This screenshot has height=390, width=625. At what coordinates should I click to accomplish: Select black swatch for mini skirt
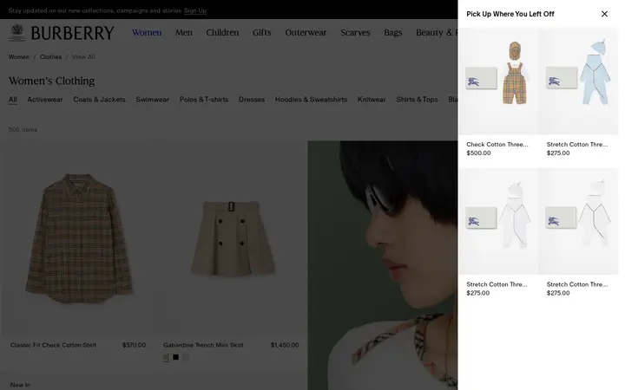pos(175,357)
